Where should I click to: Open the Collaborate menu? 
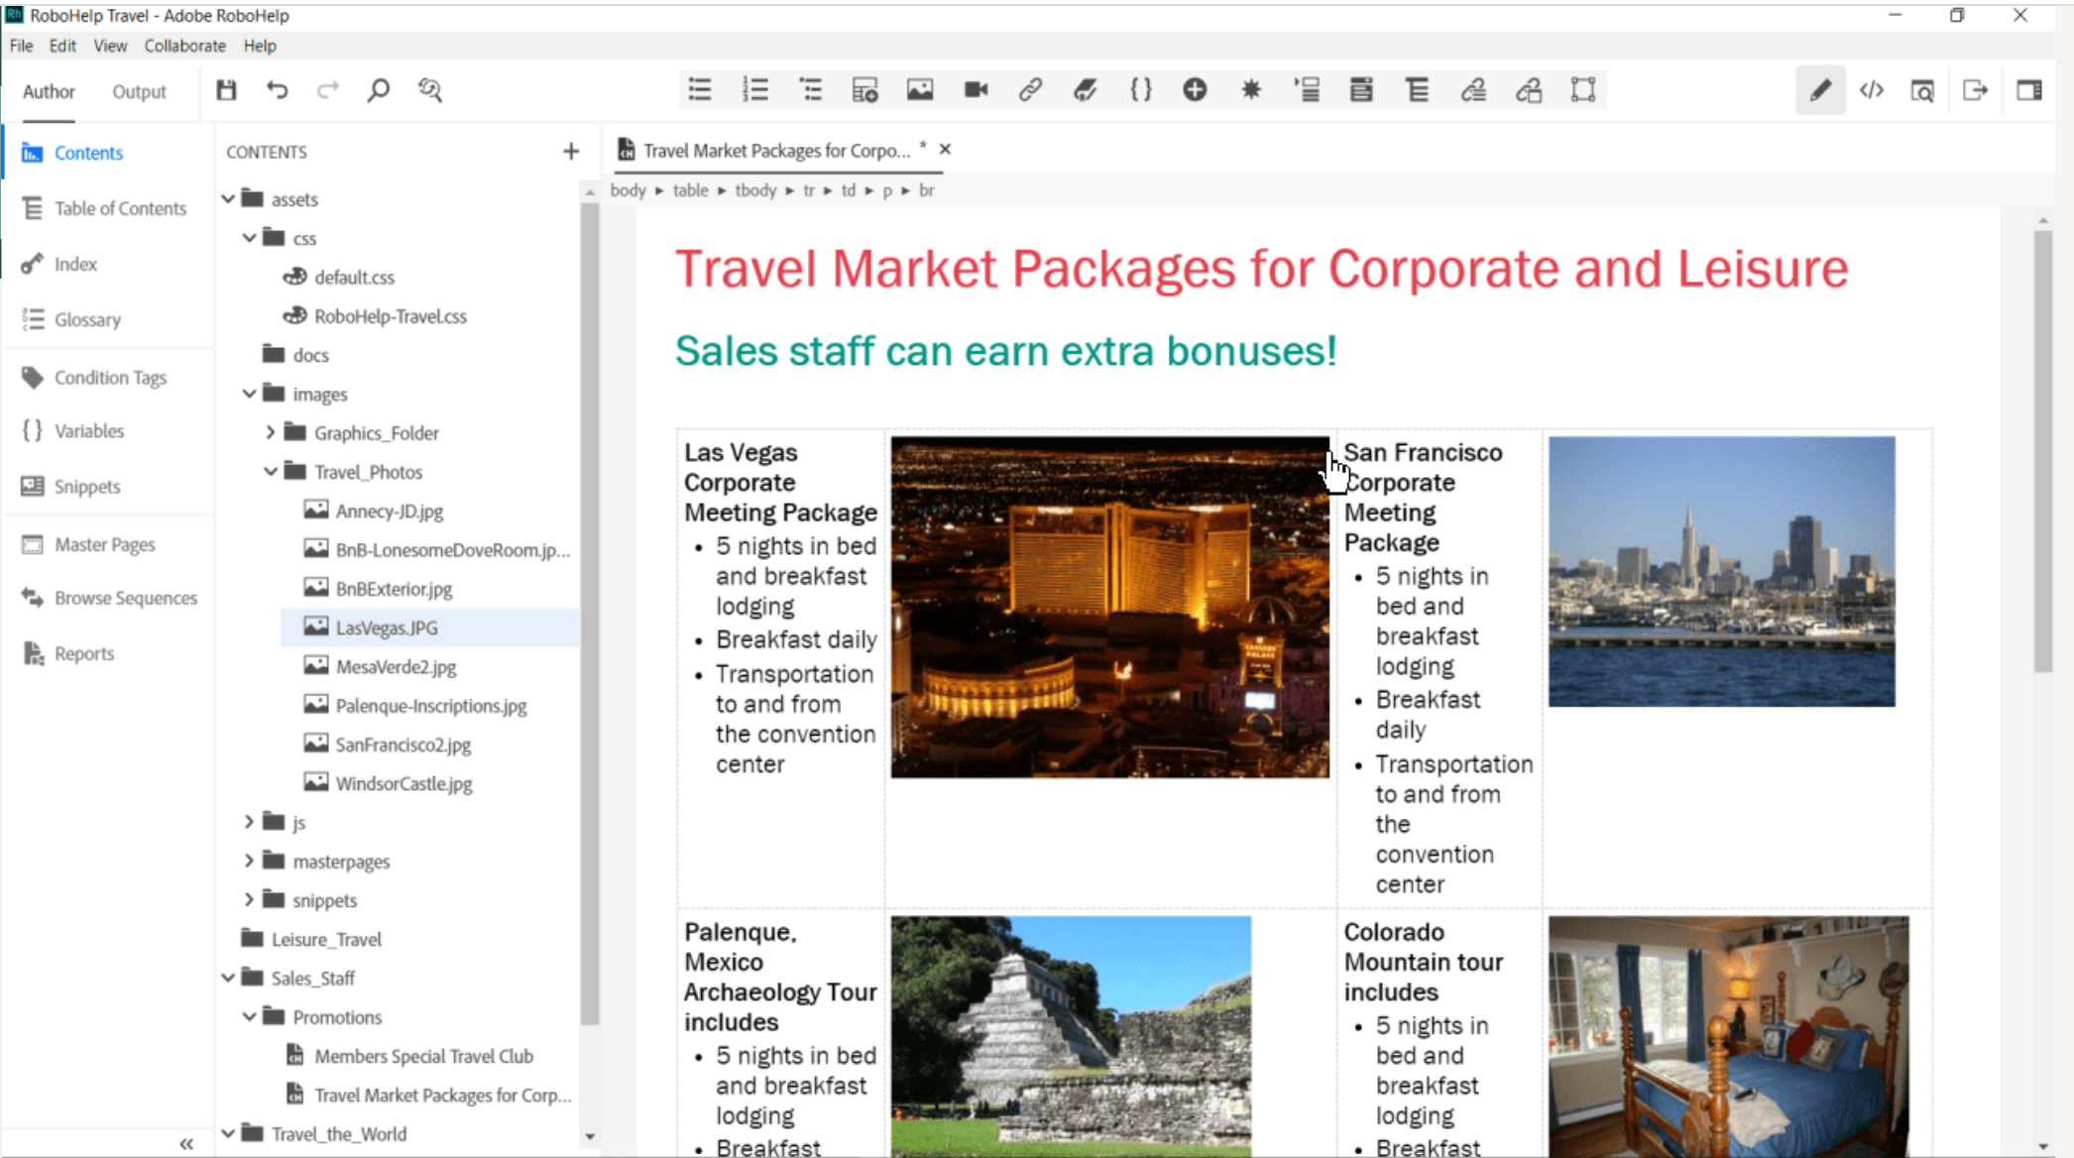tap(184, 46)
